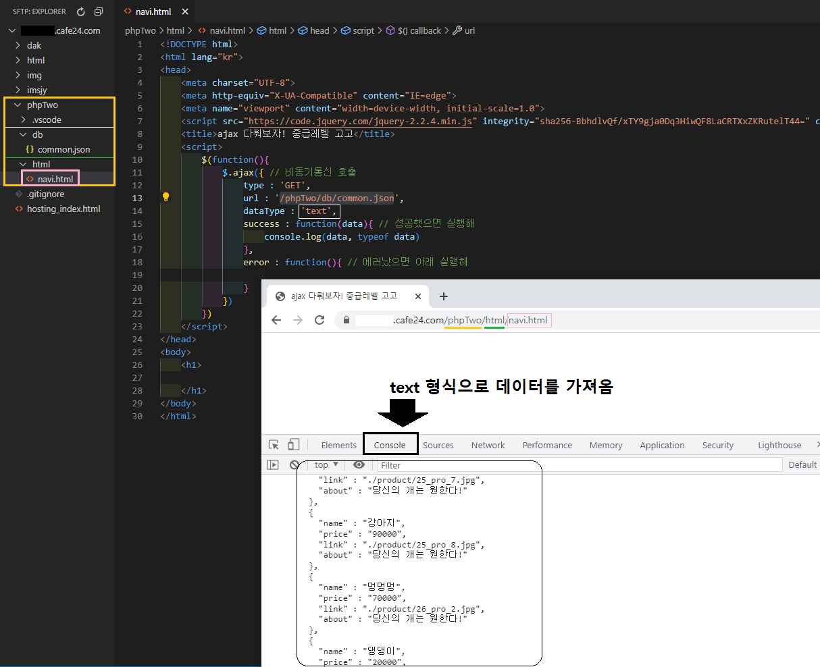Open common.json in the explorer

(x=63, y=149)
